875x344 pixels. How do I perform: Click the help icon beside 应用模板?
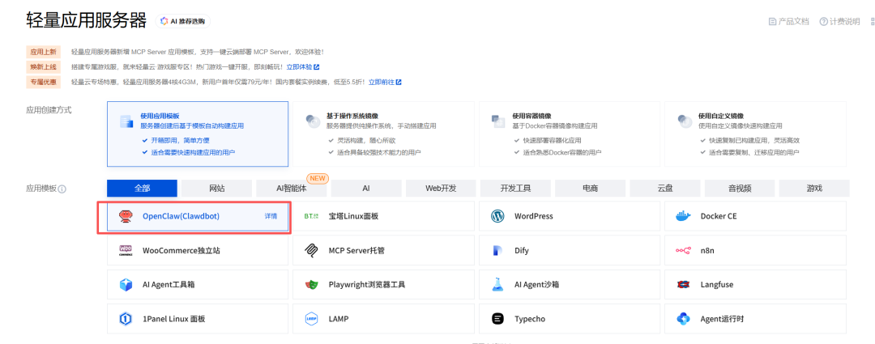pos(62,189)
